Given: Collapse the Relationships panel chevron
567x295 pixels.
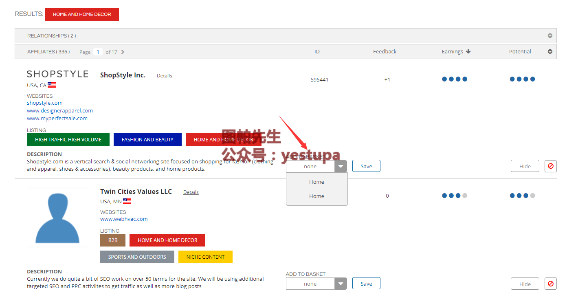Looking at the screenshot, I should [x=550, y=36].
